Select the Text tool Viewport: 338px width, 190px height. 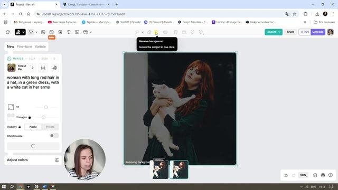coord(69,32)
